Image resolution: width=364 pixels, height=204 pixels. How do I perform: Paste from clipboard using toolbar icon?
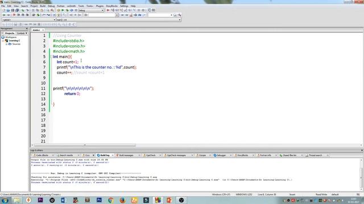tap(42, 10)
